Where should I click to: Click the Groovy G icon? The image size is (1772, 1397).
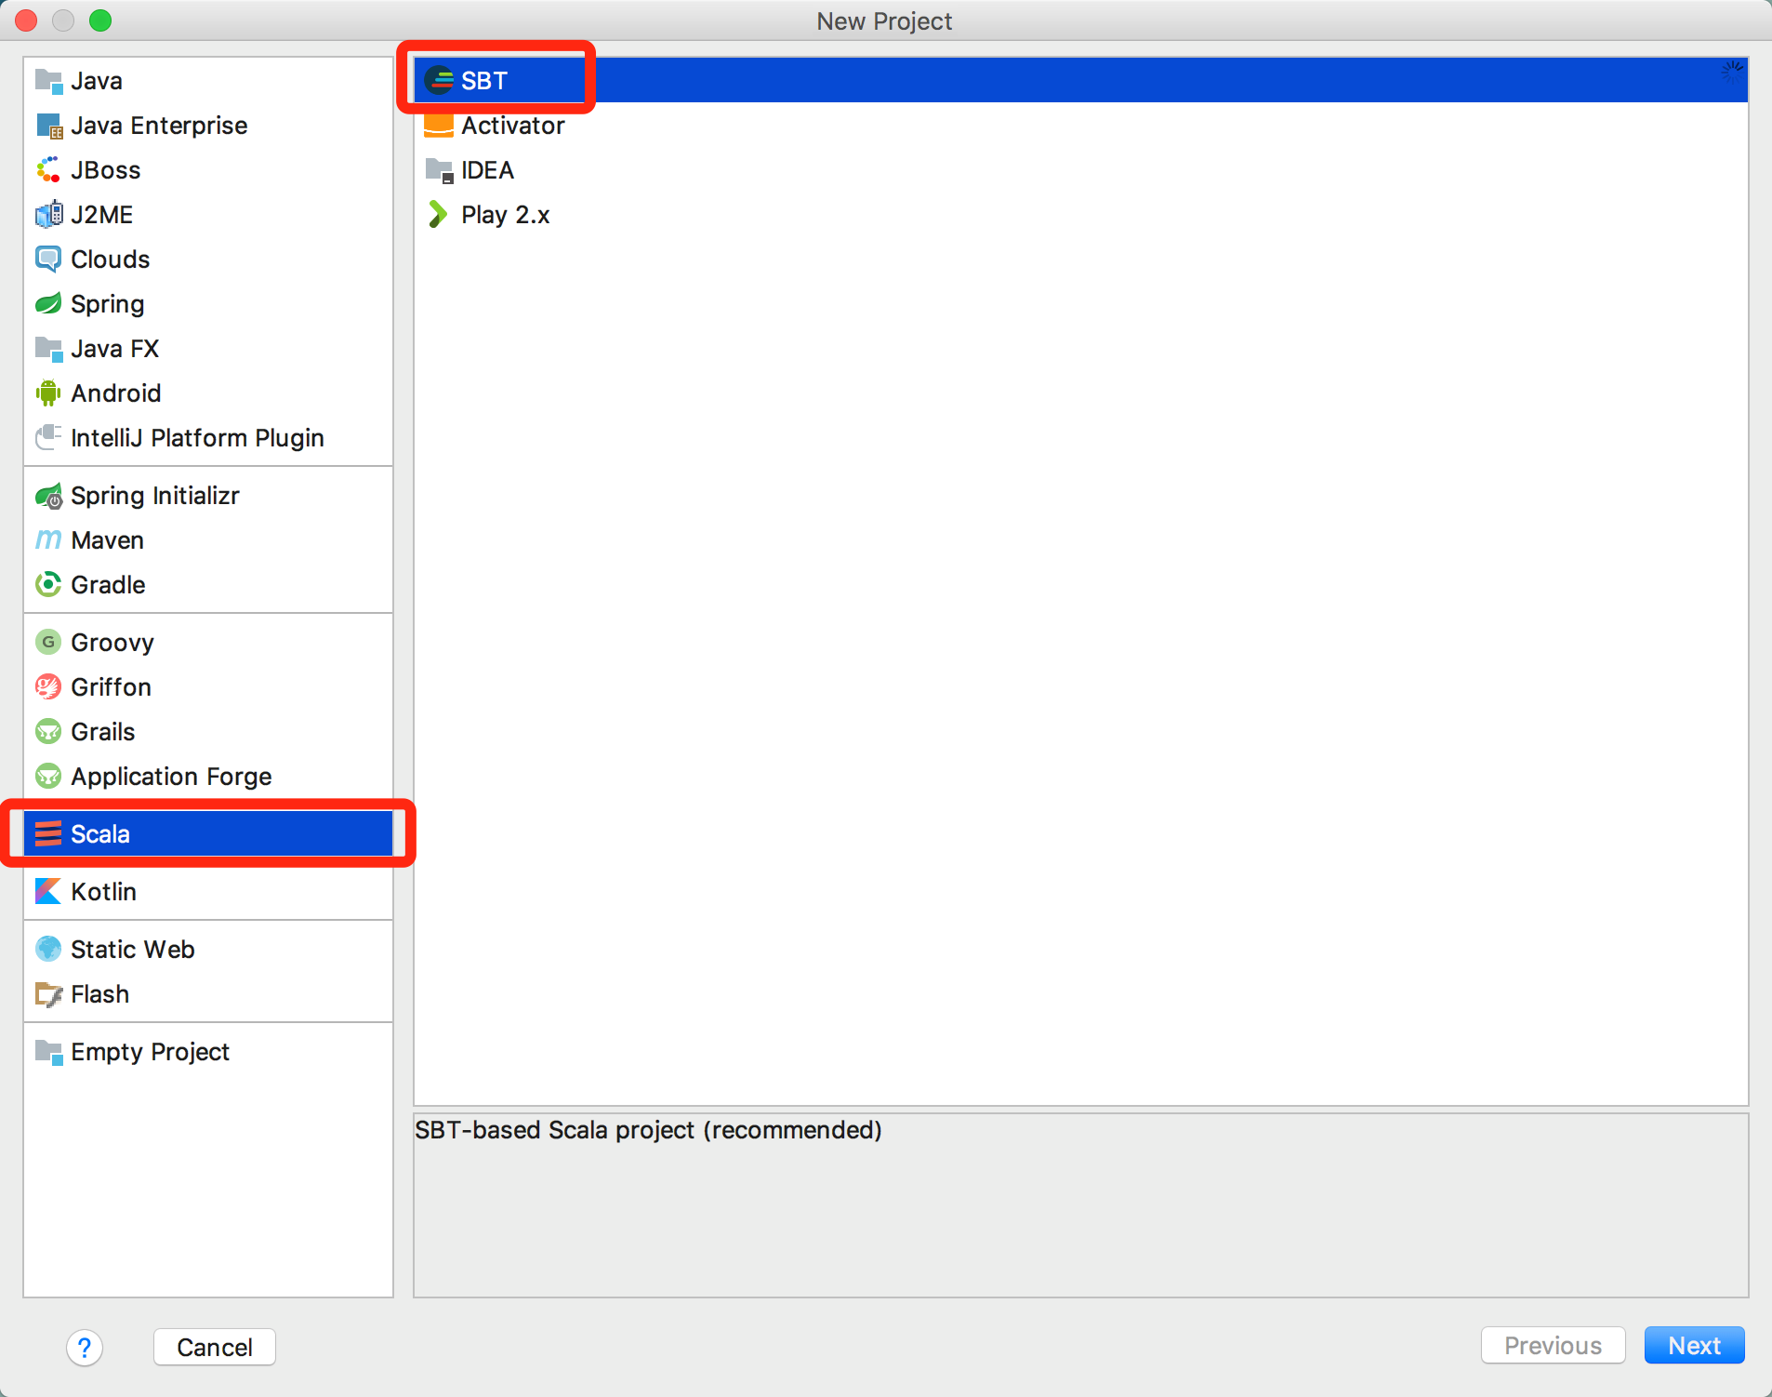coord(48,643)
